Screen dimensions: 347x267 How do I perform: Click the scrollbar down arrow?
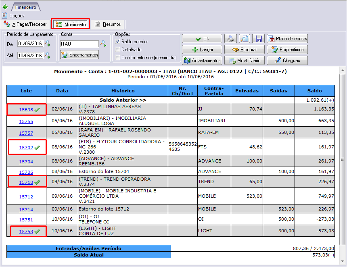tap(342, 261)
